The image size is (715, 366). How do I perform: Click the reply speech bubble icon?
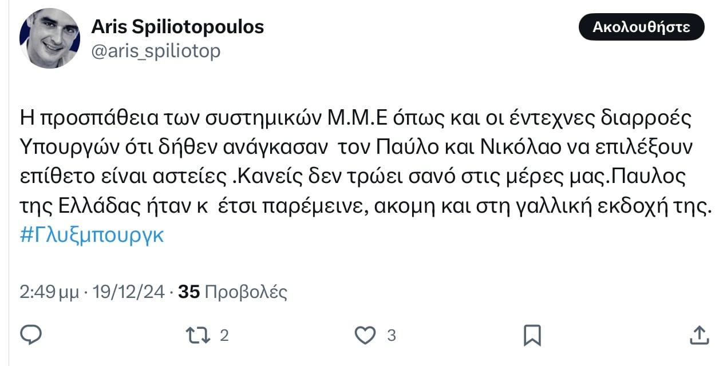pos(31,335)
